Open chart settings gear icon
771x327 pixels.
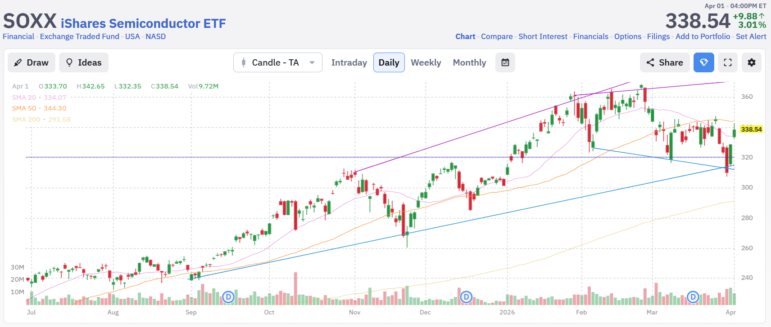point(751,62)
